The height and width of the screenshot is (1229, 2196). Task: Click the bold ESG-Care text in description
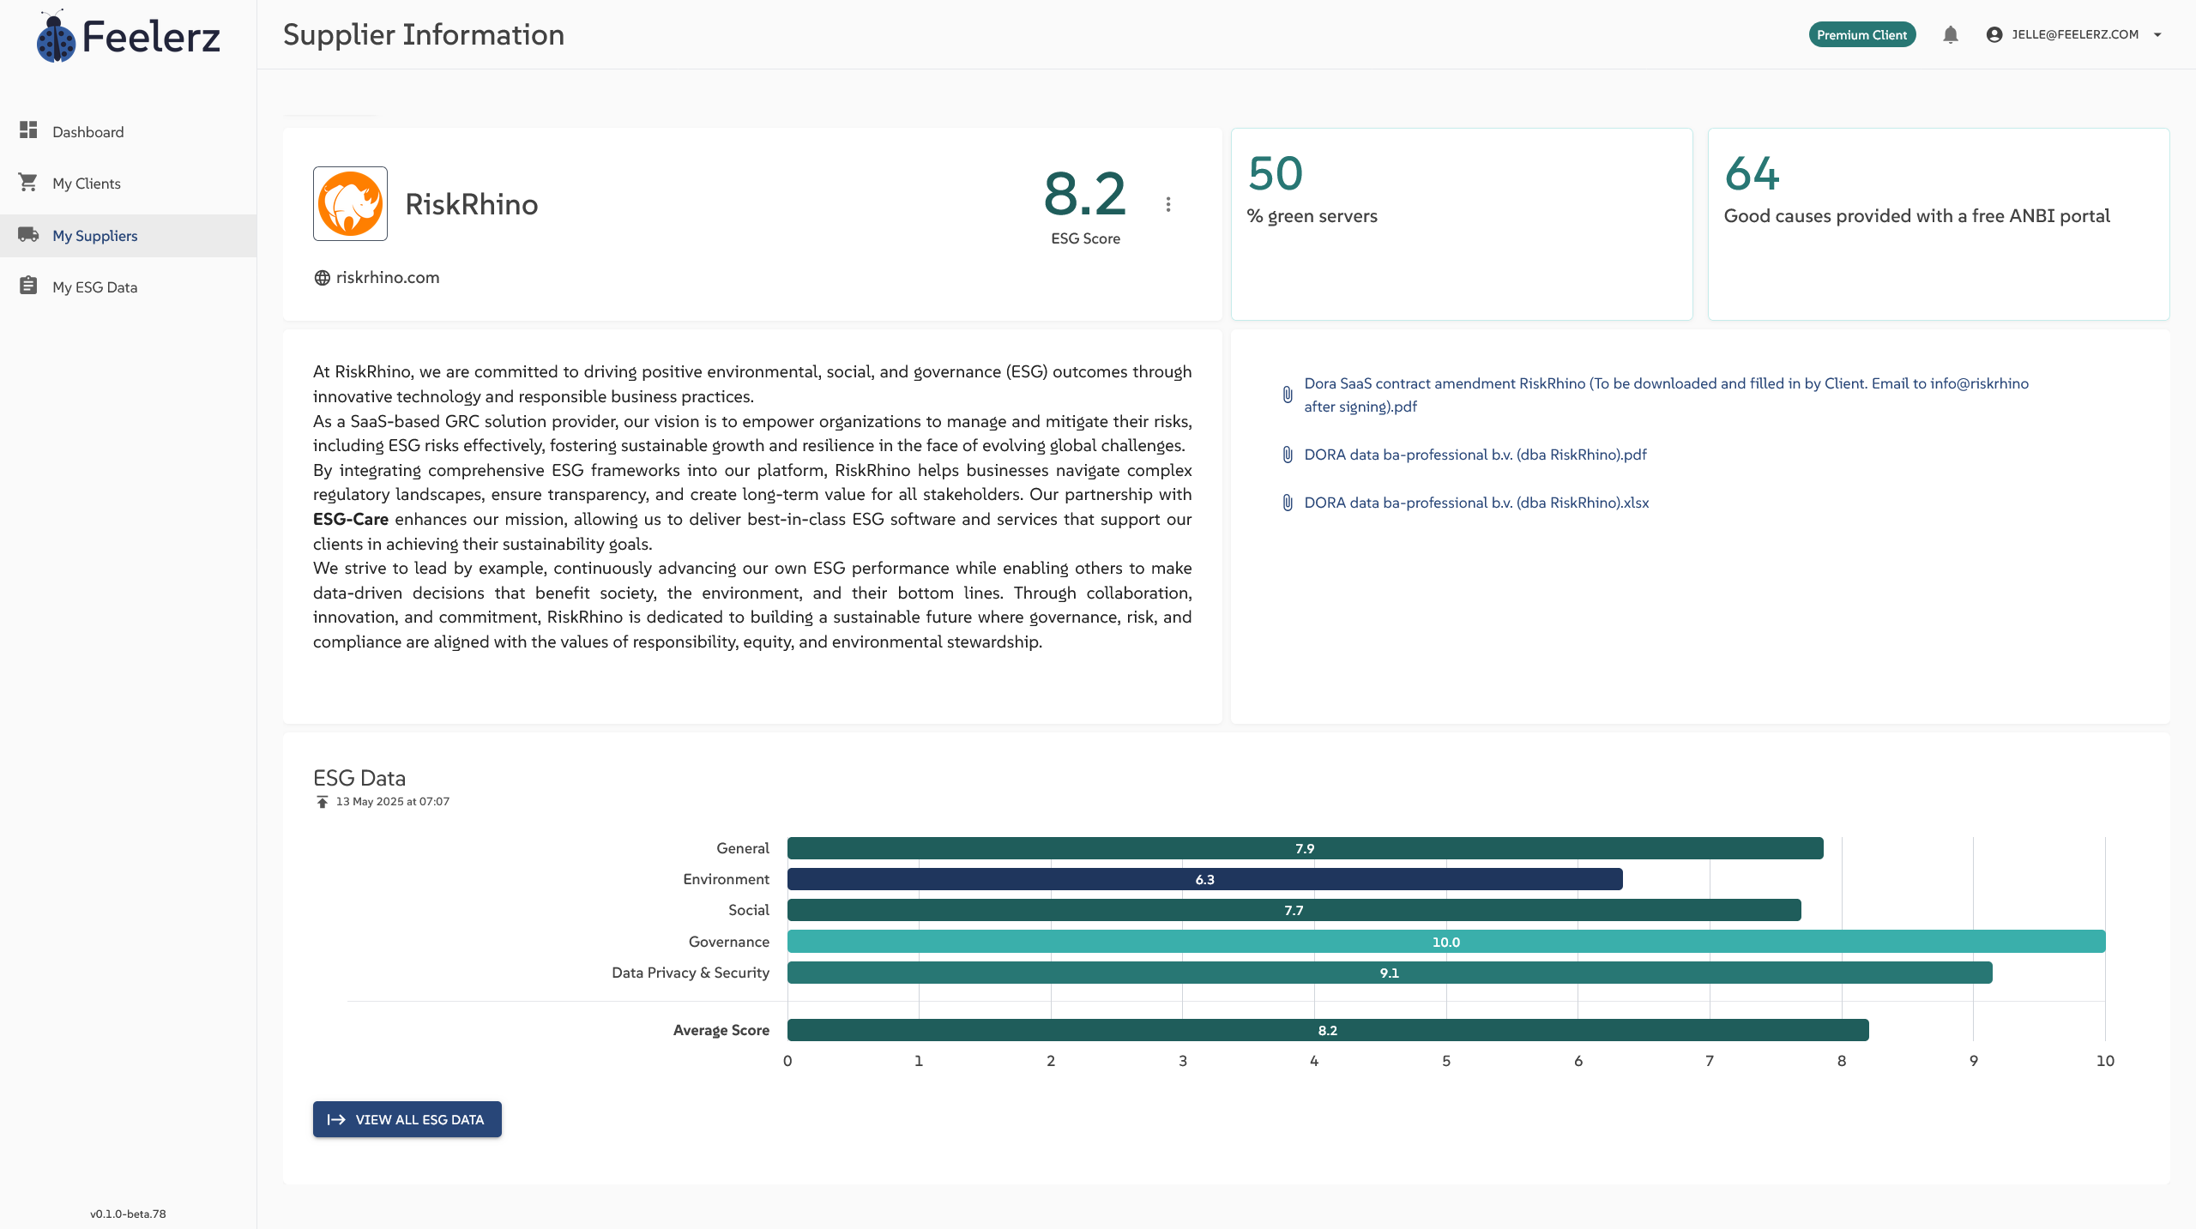[351, 519]
